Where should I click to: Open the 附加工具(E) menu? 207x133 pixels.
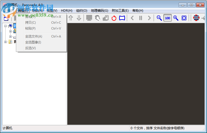tap(120, 11)
